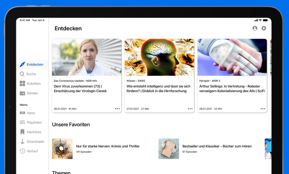Tap the battery indicator in status bar
Viewport: 289px width, 174px height.
tap(265, 20)
